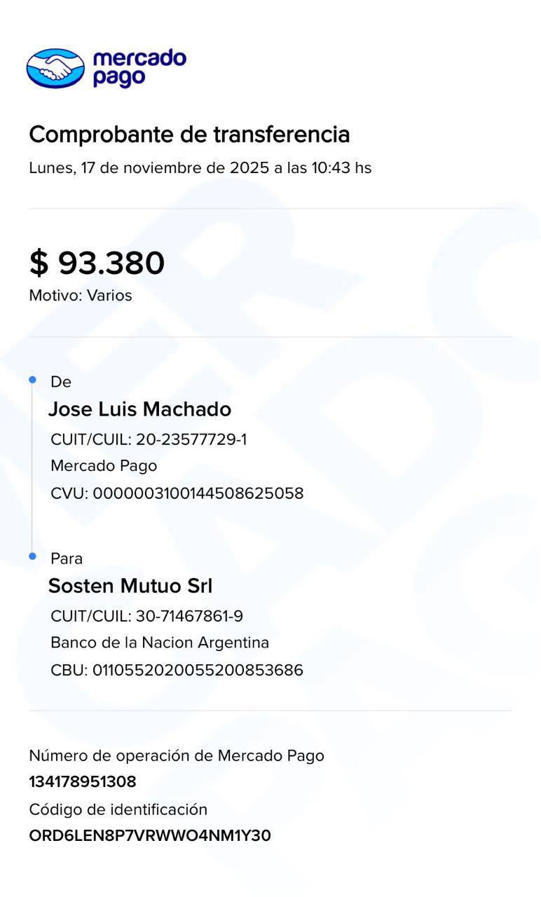Click "Banco de la Nacion Argentina" text
The width and height of the screenshot is (541, 897).
pos(160,643)
